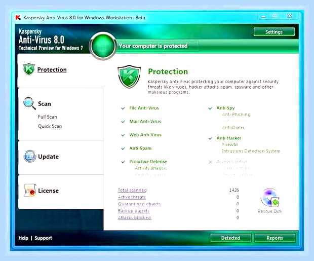This screenshot has width=314, height=261.
Task: Select the Protection tab in sidebar
Action: [52, 70]
